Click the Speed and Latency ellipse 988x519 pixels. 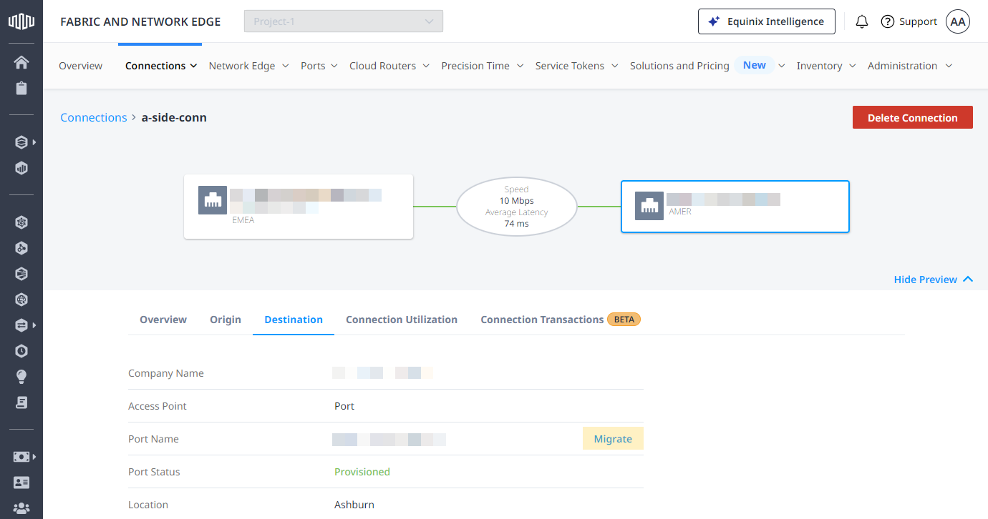[516, 207]
